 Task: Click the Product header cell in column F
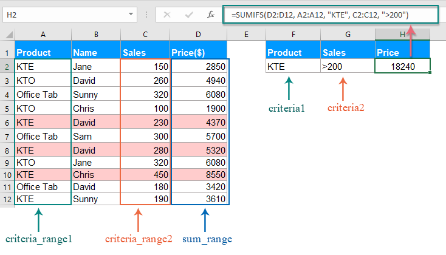293,50
